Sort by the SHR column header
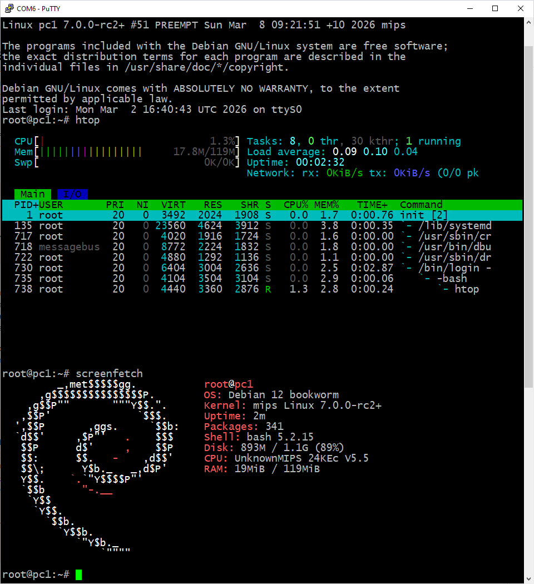The height and width of the screenshot is (584, 534). (250, 205)
